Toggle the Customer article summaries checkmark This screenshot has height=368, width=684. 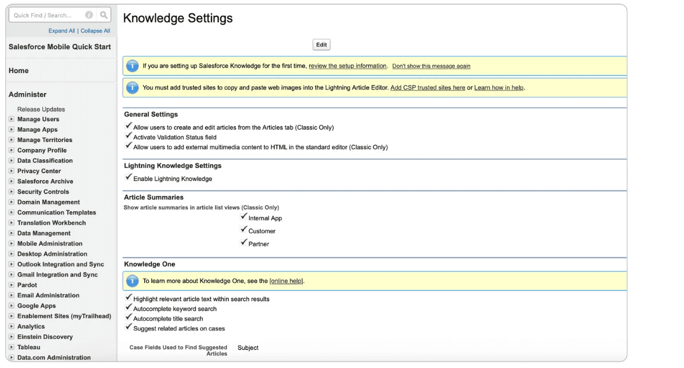coord(244,230)
